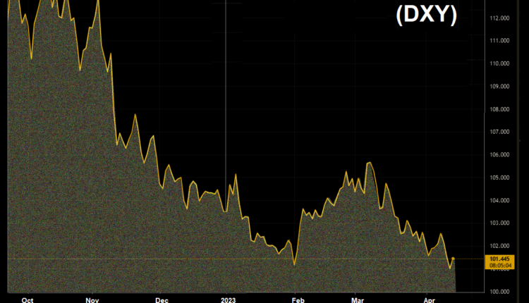Click the 102.000 price axis label

click(499, 246)
